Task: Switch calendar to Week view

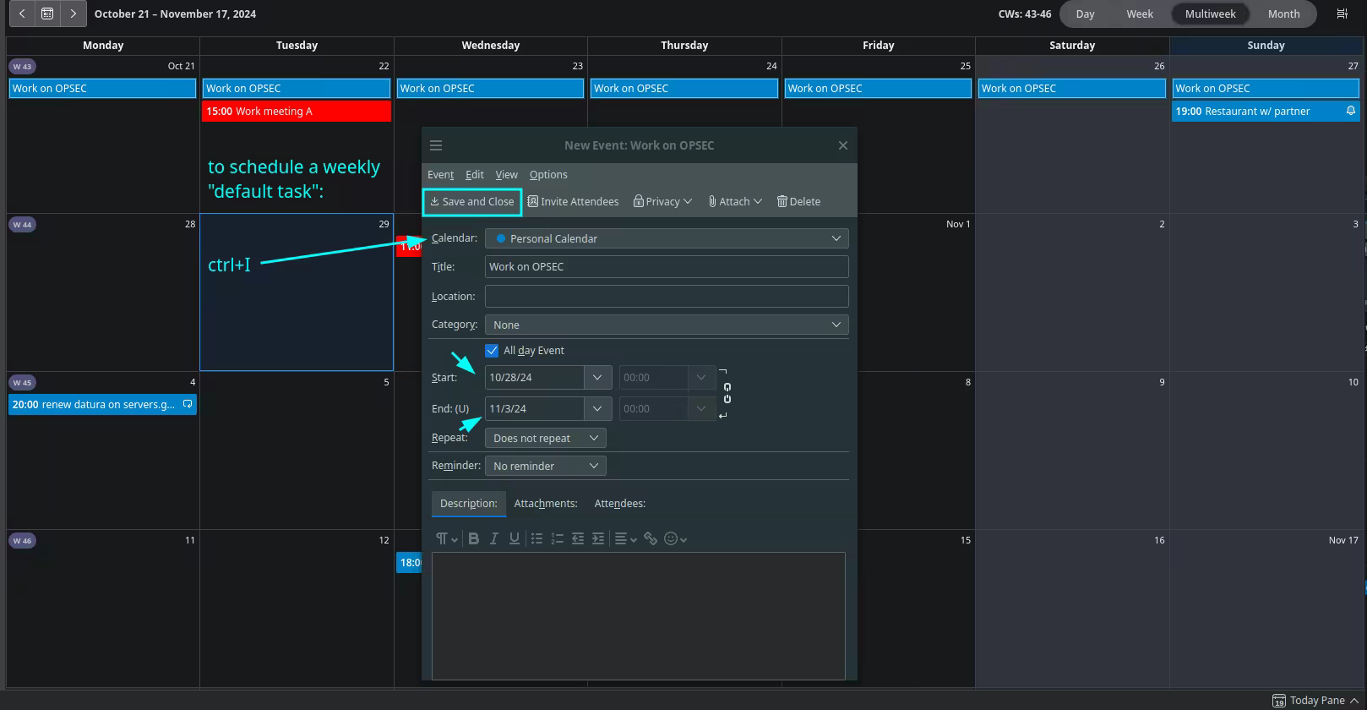Action: (1139, 14)
